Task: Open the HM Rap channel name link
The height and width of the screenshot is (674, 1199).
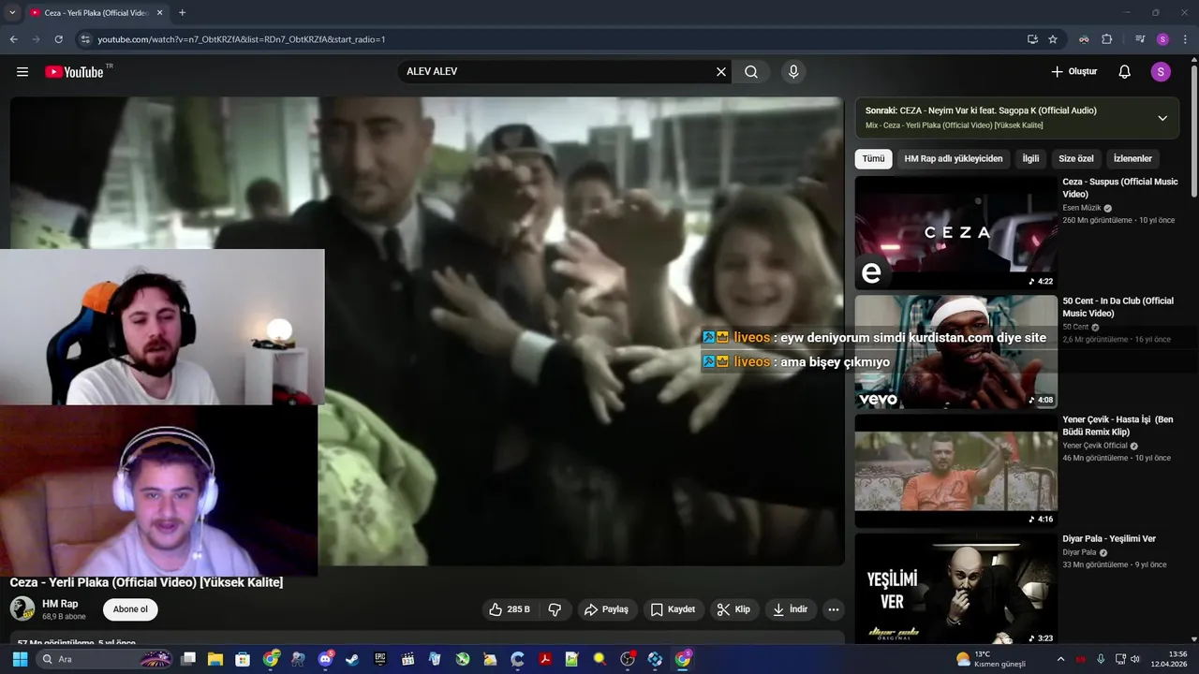Action: coord(60,604)
